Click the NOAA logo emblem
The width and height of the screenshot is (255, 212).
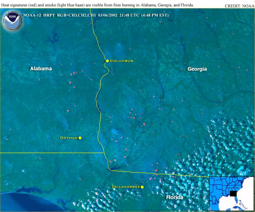pos(12,20)
